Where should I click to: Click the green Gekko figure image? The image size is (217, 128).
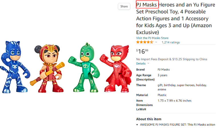(82, 68)
